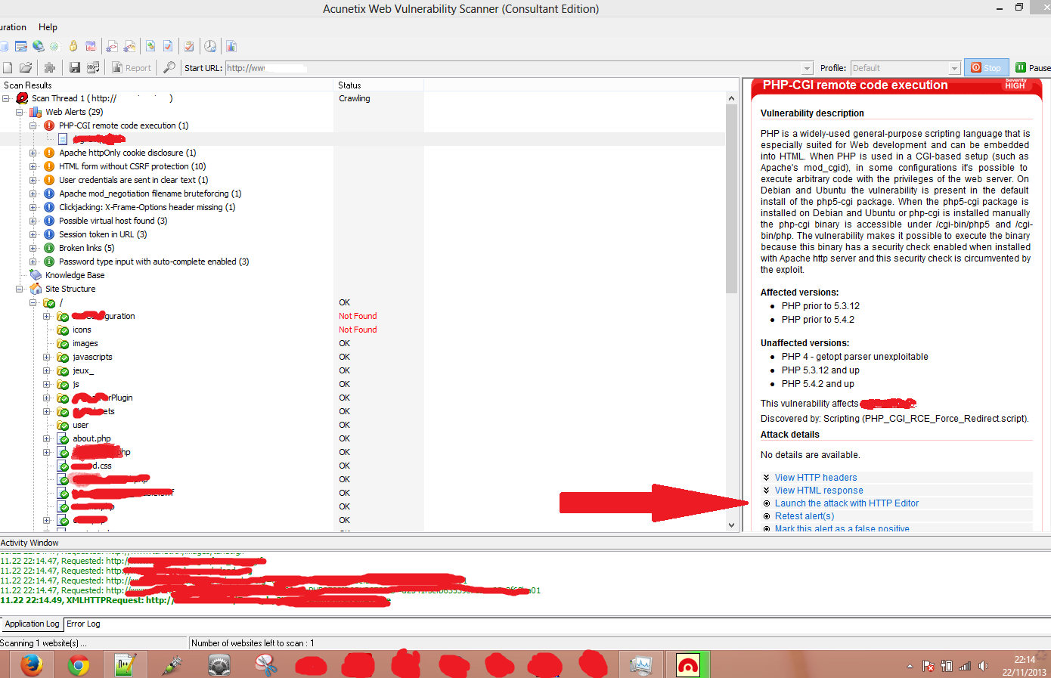The height and width of the screenshot is (678, 1051).
Task: Open the Site Crawler tool icon
Action: coord(21,46)
